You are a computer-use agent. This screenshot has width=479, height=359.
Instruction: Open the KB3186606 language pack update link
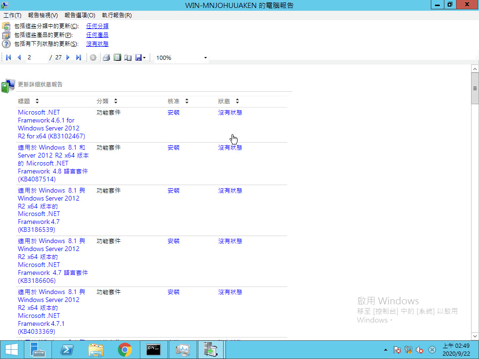[x=53, y=261]
